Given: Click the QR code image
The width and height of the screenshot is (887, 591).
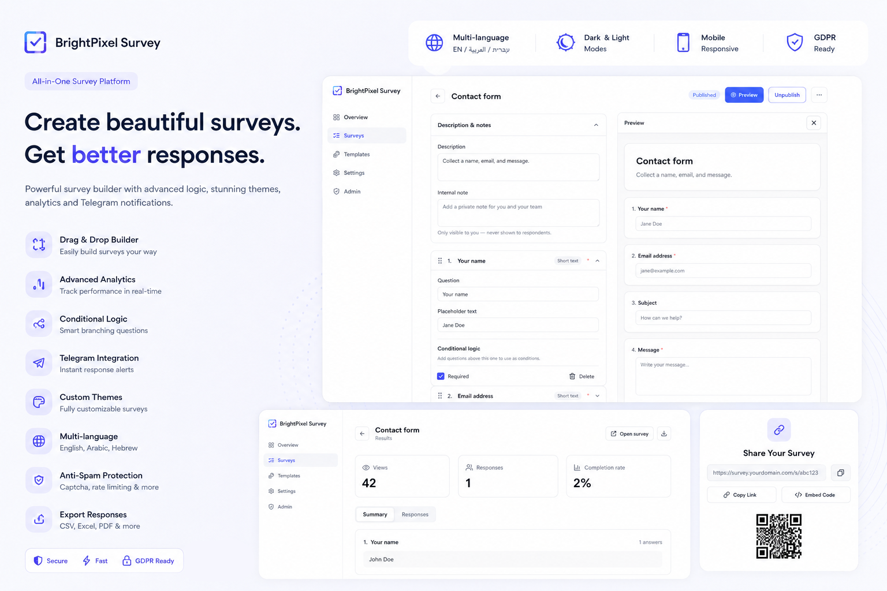Looking at the screenshot, I should [x=779, y=536].
